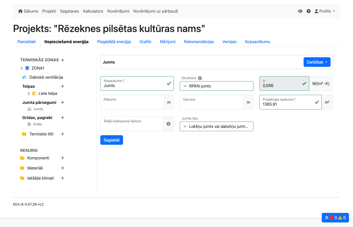Open the help question mark icon
The height and width of the screenshot is (227, 353).
click(309, 11)
